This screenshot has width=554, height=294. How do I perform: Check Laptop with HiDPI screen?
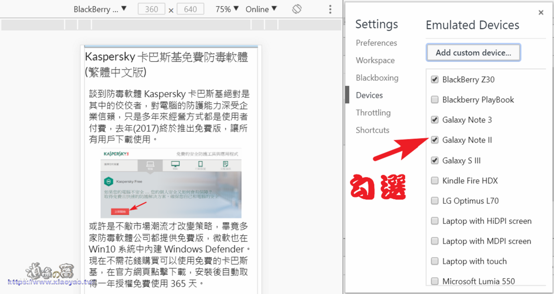coord(435,221)
